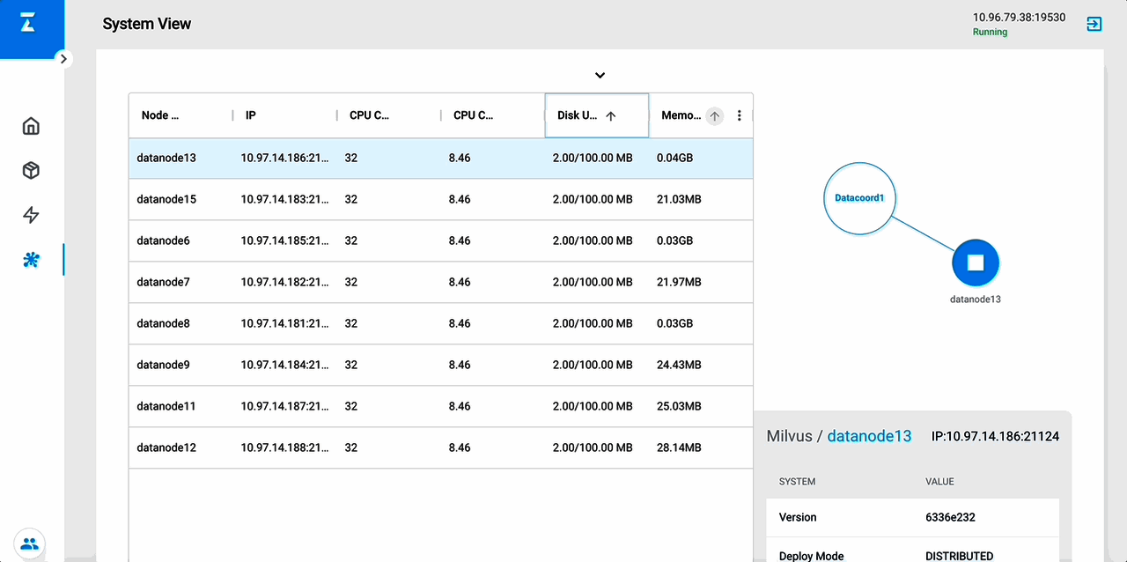
Task: Select the datanode15 table row
Action: click(440, 199)
